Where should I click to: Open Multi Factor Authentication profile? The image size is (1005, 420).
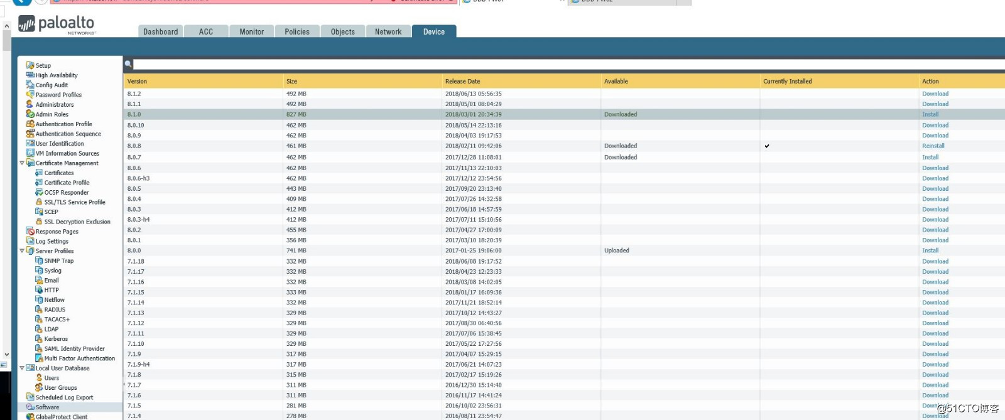(80, 358)
